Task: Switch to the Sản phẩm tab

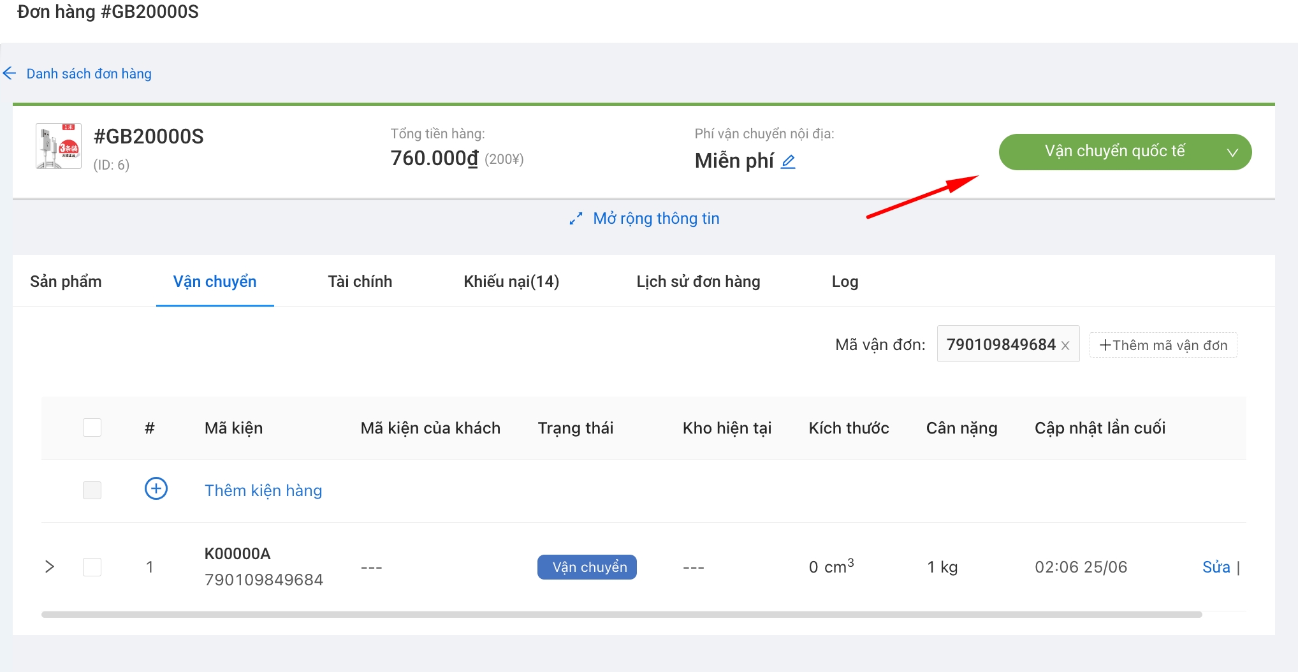Action: 66,282
